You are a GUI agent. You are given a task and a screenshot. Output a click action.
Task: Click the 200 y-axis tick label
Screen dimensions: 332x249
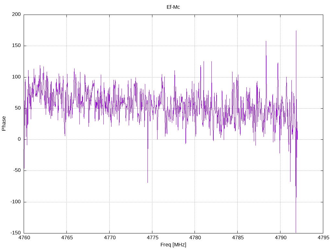point(17,14)
